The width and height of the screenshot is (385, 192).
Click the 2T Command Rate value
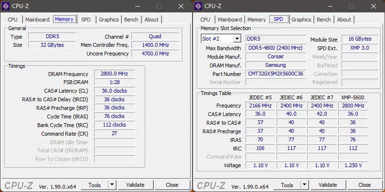click(x=115, y=134)
